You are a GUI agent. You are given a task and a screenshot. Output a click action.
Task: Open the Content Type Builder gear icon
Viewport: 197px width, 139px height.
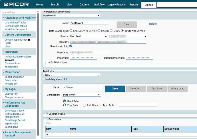point(29,40)
